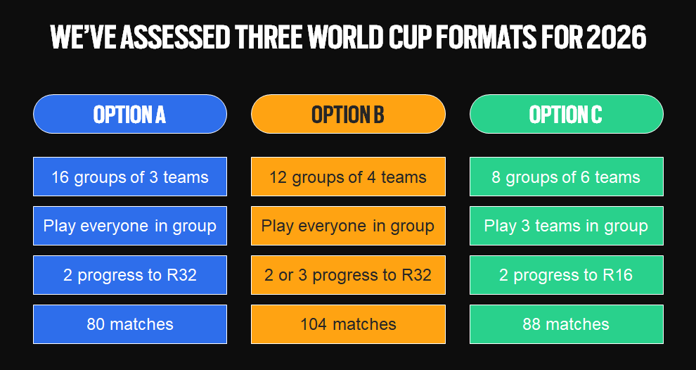696x370 pixels.
Task: Select orange "Play everyone in group" box
Action: (348, 226)
